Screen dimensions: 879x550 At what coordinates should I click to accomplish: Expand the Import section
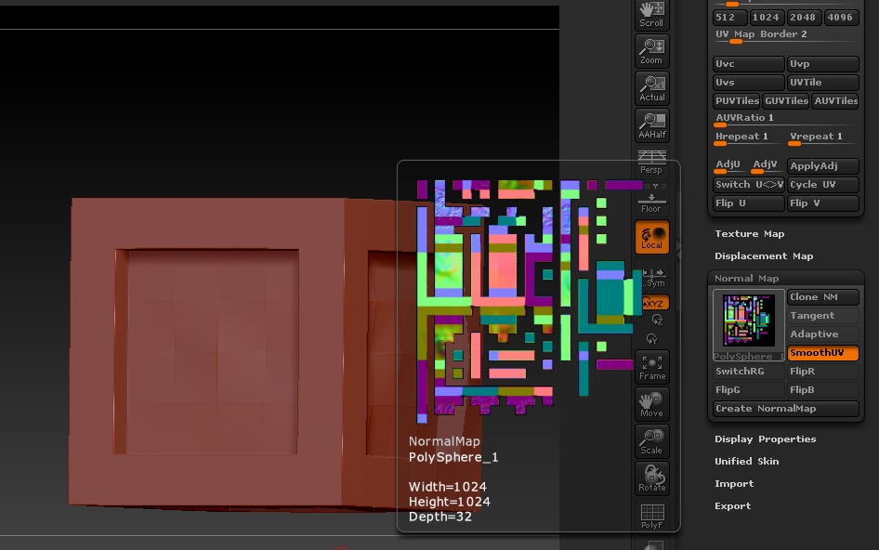pos(734,484)
